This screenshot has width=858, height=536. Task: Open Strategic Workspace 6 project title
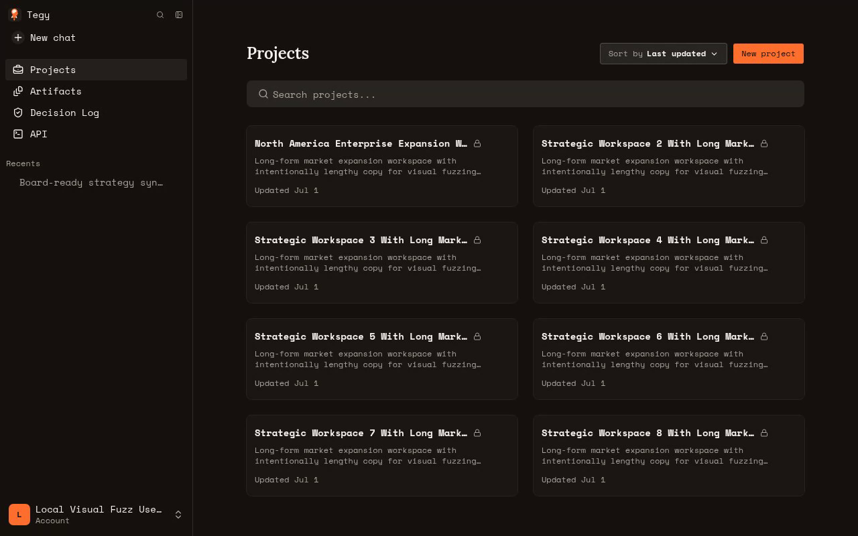click(x=648, y=336)
